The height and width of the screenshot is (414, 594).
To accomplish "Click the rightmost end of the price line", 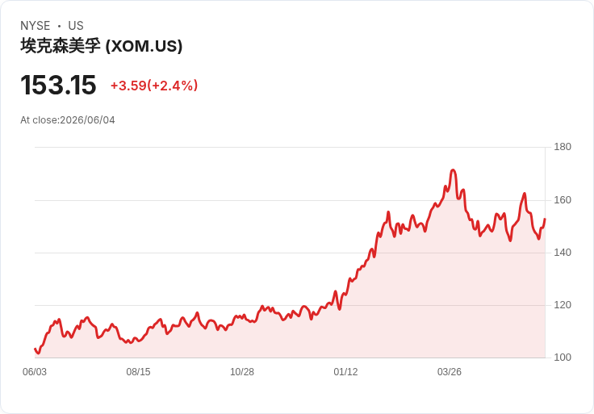I will pyautogui.click(x=545, y=219).
